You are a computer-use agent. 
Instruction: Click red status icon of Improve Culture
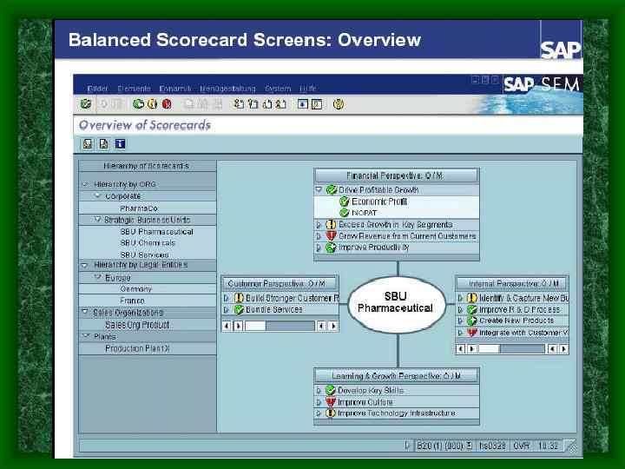[x=330, y=401]
